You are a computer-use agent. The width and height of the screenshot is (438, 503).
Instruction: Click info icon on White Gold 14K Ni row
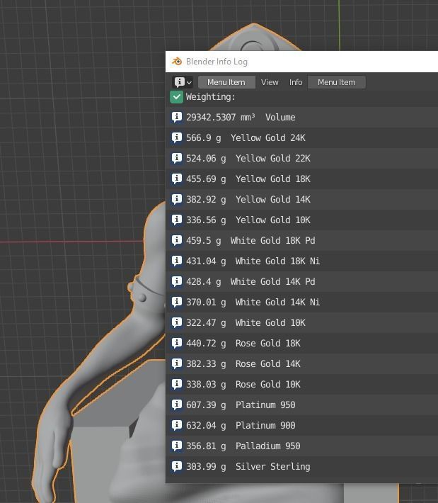pyautogui.click(x=177, y=302)
